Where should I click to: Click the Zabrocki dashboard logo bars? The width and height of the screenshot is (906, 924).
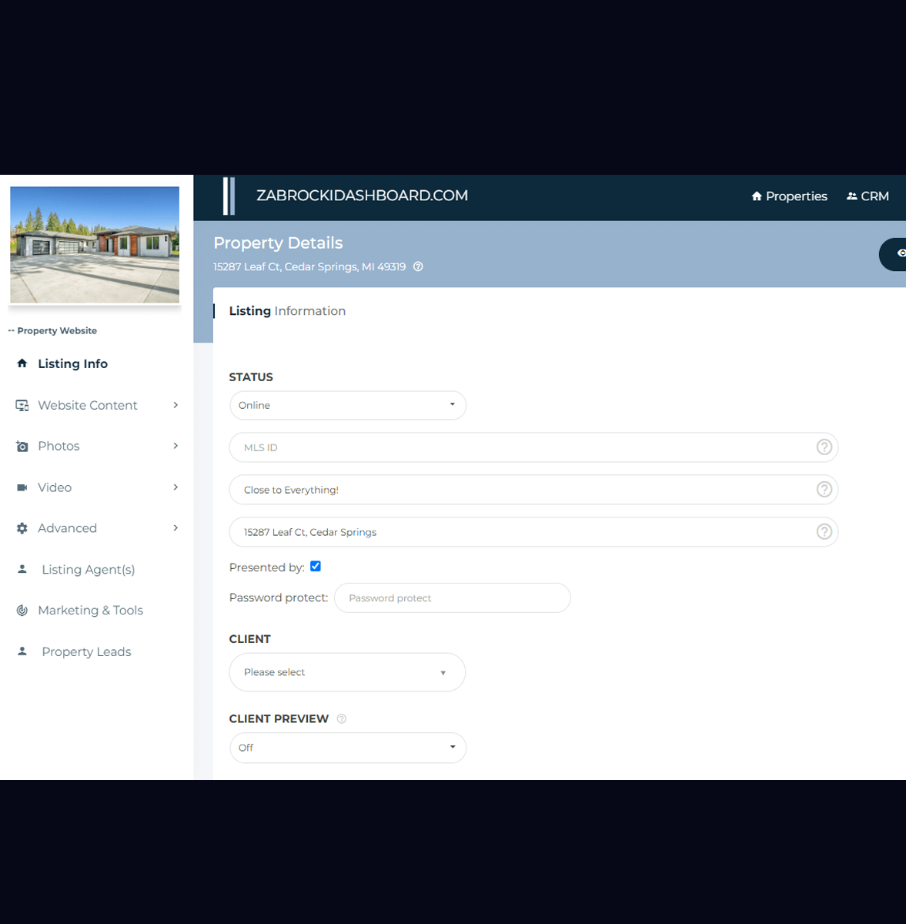[x=229, y=196]
